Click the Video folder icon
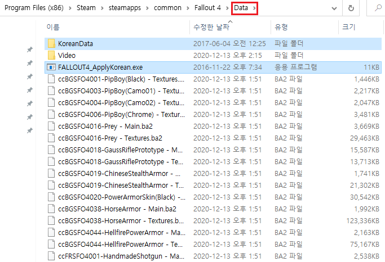 51,55
